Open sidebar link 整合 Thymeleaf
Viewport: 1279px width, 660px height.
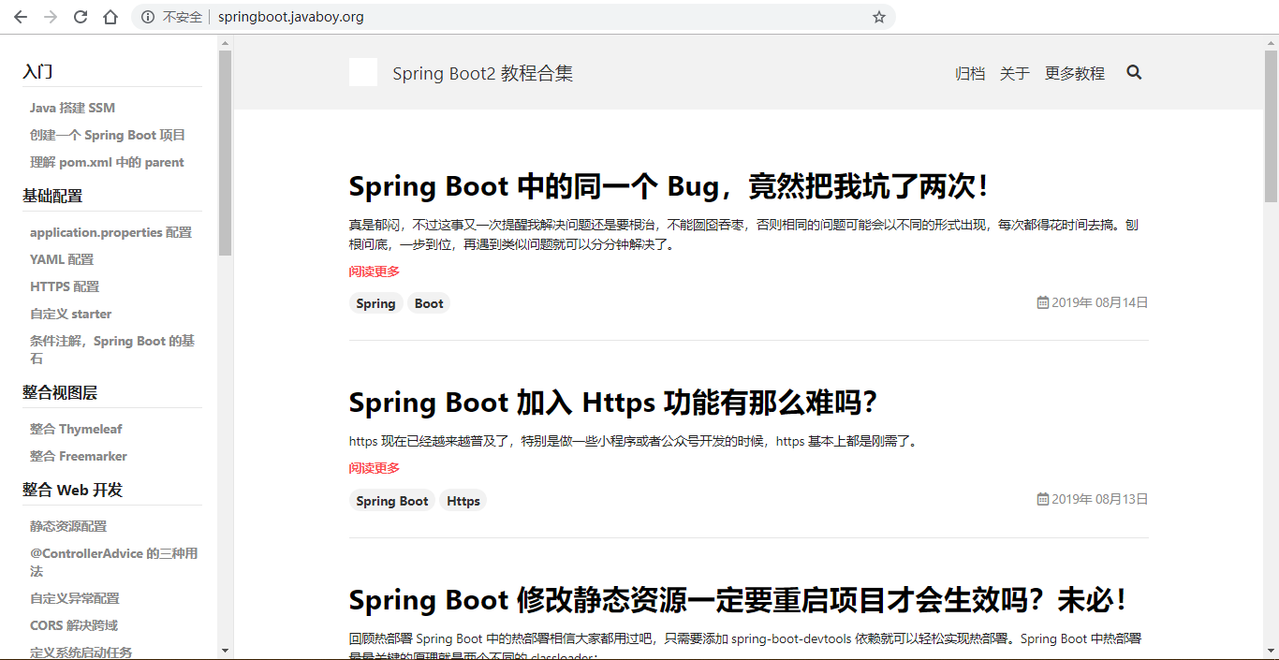point(76,429)
